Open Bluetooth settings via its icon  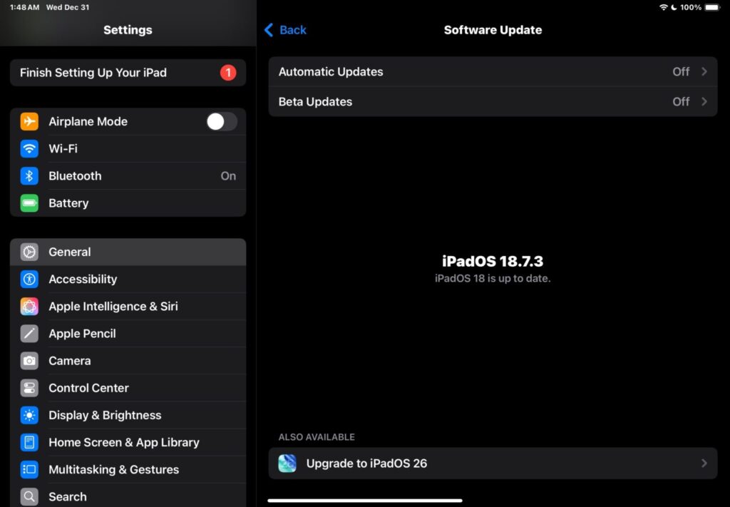click(x=29, y=175)
